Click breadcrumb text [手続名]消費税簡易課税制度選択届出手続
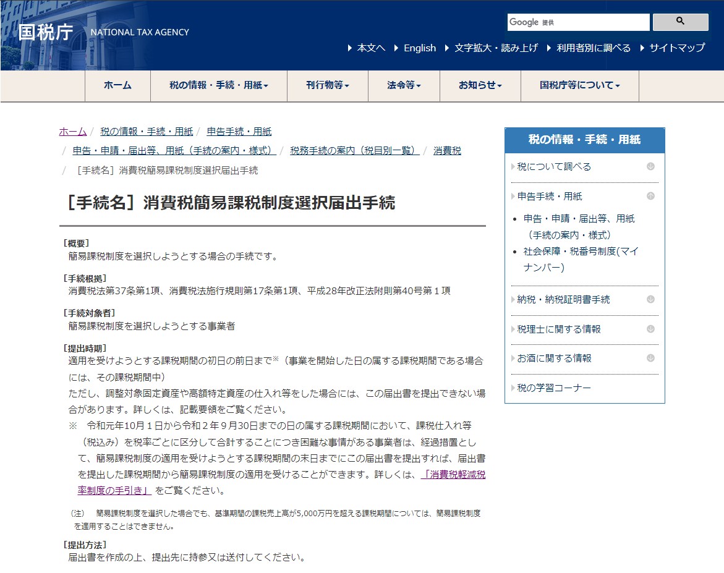Image resolution: width=724 pixels, height=573 pixels. click(x=168, y=171)
